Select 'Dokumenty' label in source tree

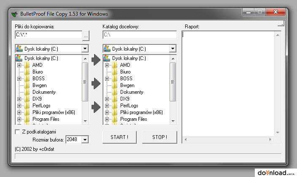[44, 92]
